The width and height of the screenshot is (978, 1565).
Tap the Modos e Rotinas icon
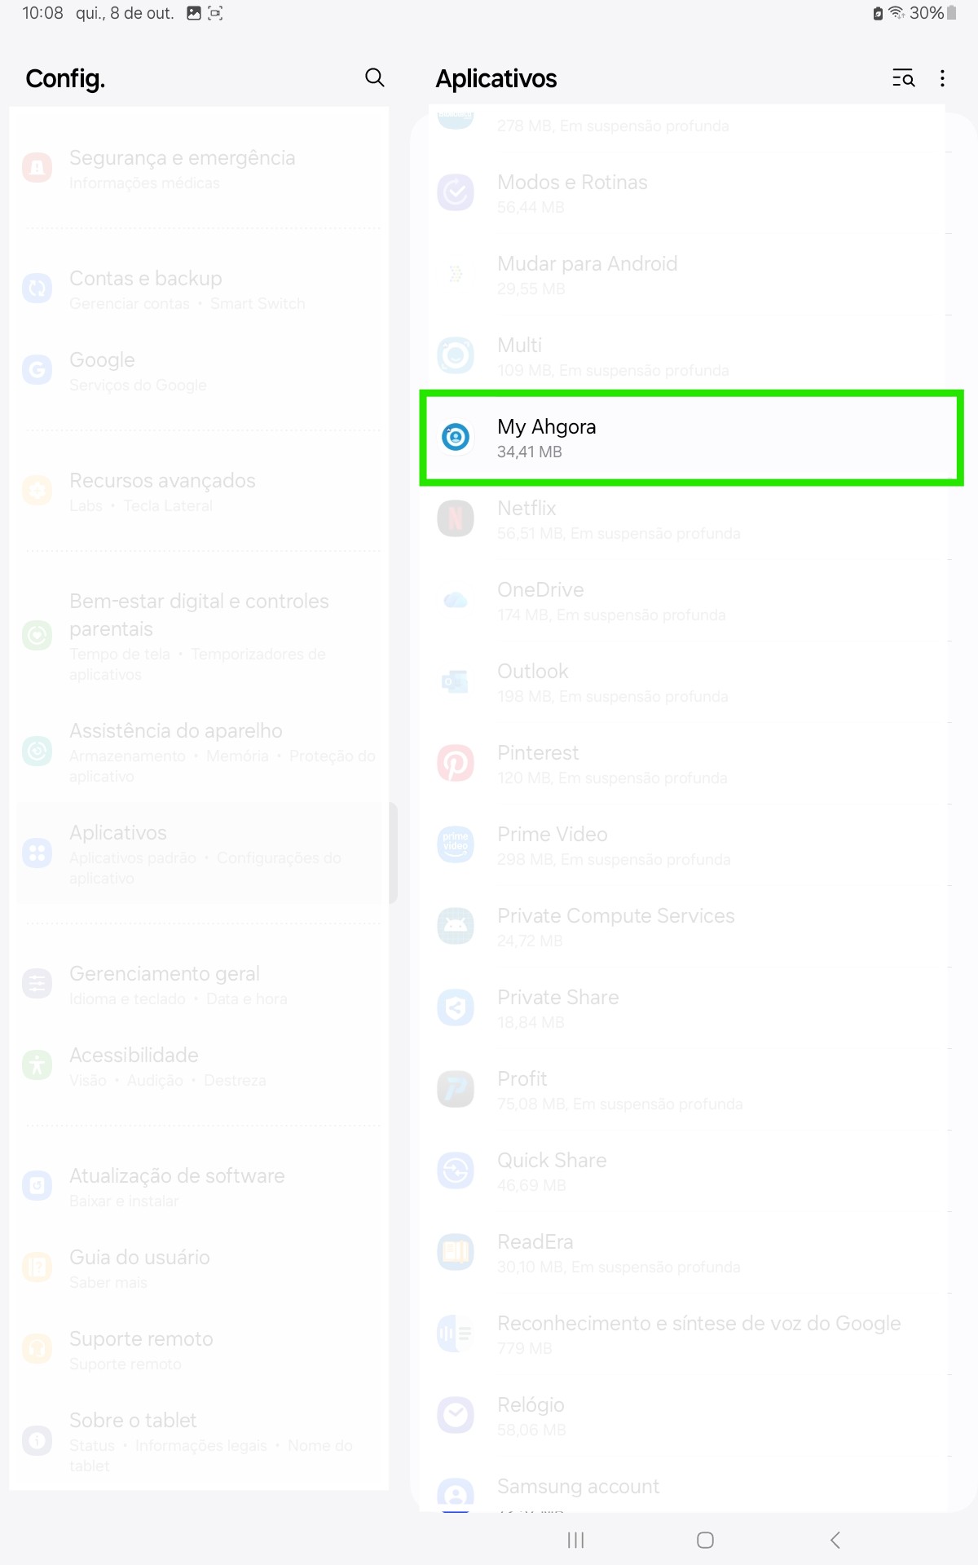(456, 192)
